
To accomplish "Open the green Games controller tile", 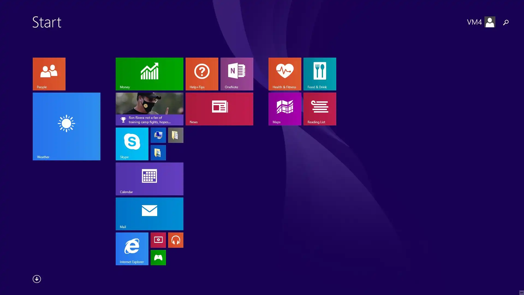I will coord(158,258).
